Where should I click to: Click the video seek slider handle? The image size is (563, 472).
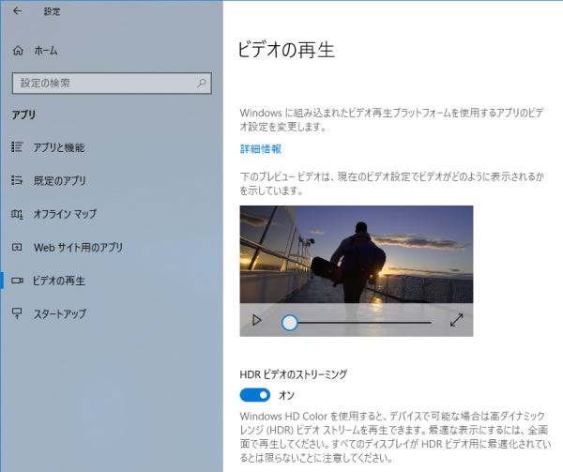click(289, 322)
